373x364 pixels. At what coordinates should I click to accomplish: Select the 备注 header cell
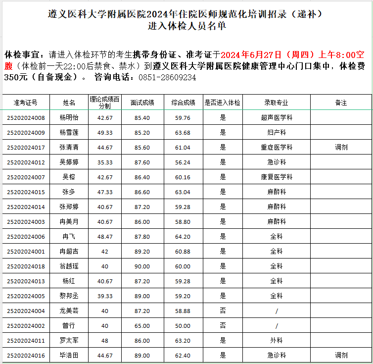(x=341, y=103)
